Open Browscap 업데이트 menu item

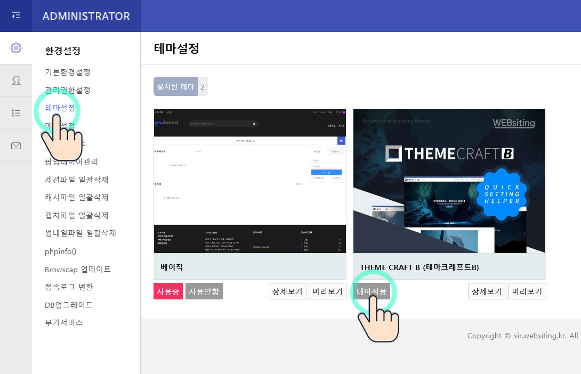pos(78,269)
